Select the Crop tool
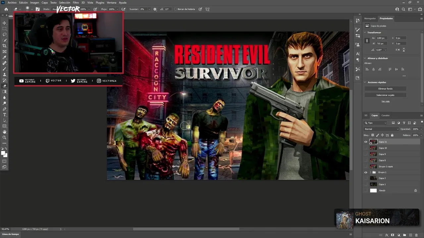424x238 pixels. click(x=5, y=46)
